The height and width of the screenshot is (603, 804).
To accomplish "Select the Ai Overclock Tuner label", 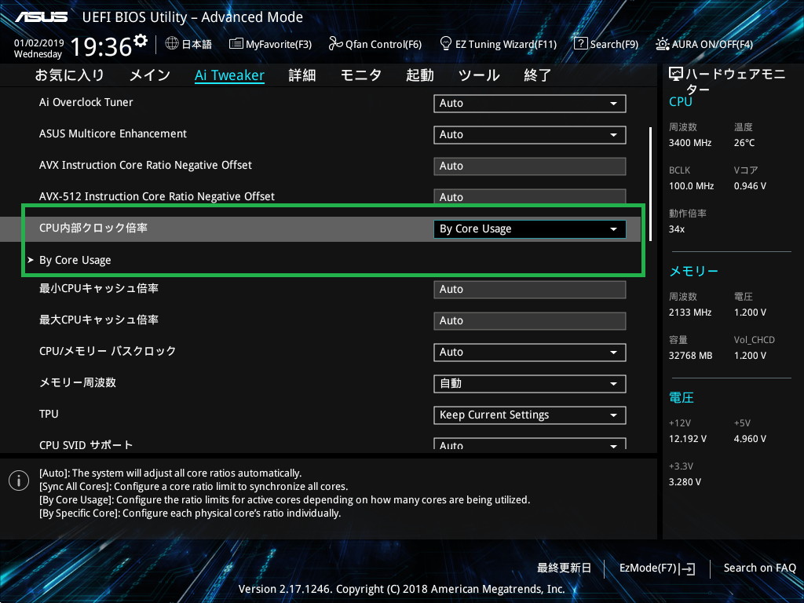I will pos(86,103).
